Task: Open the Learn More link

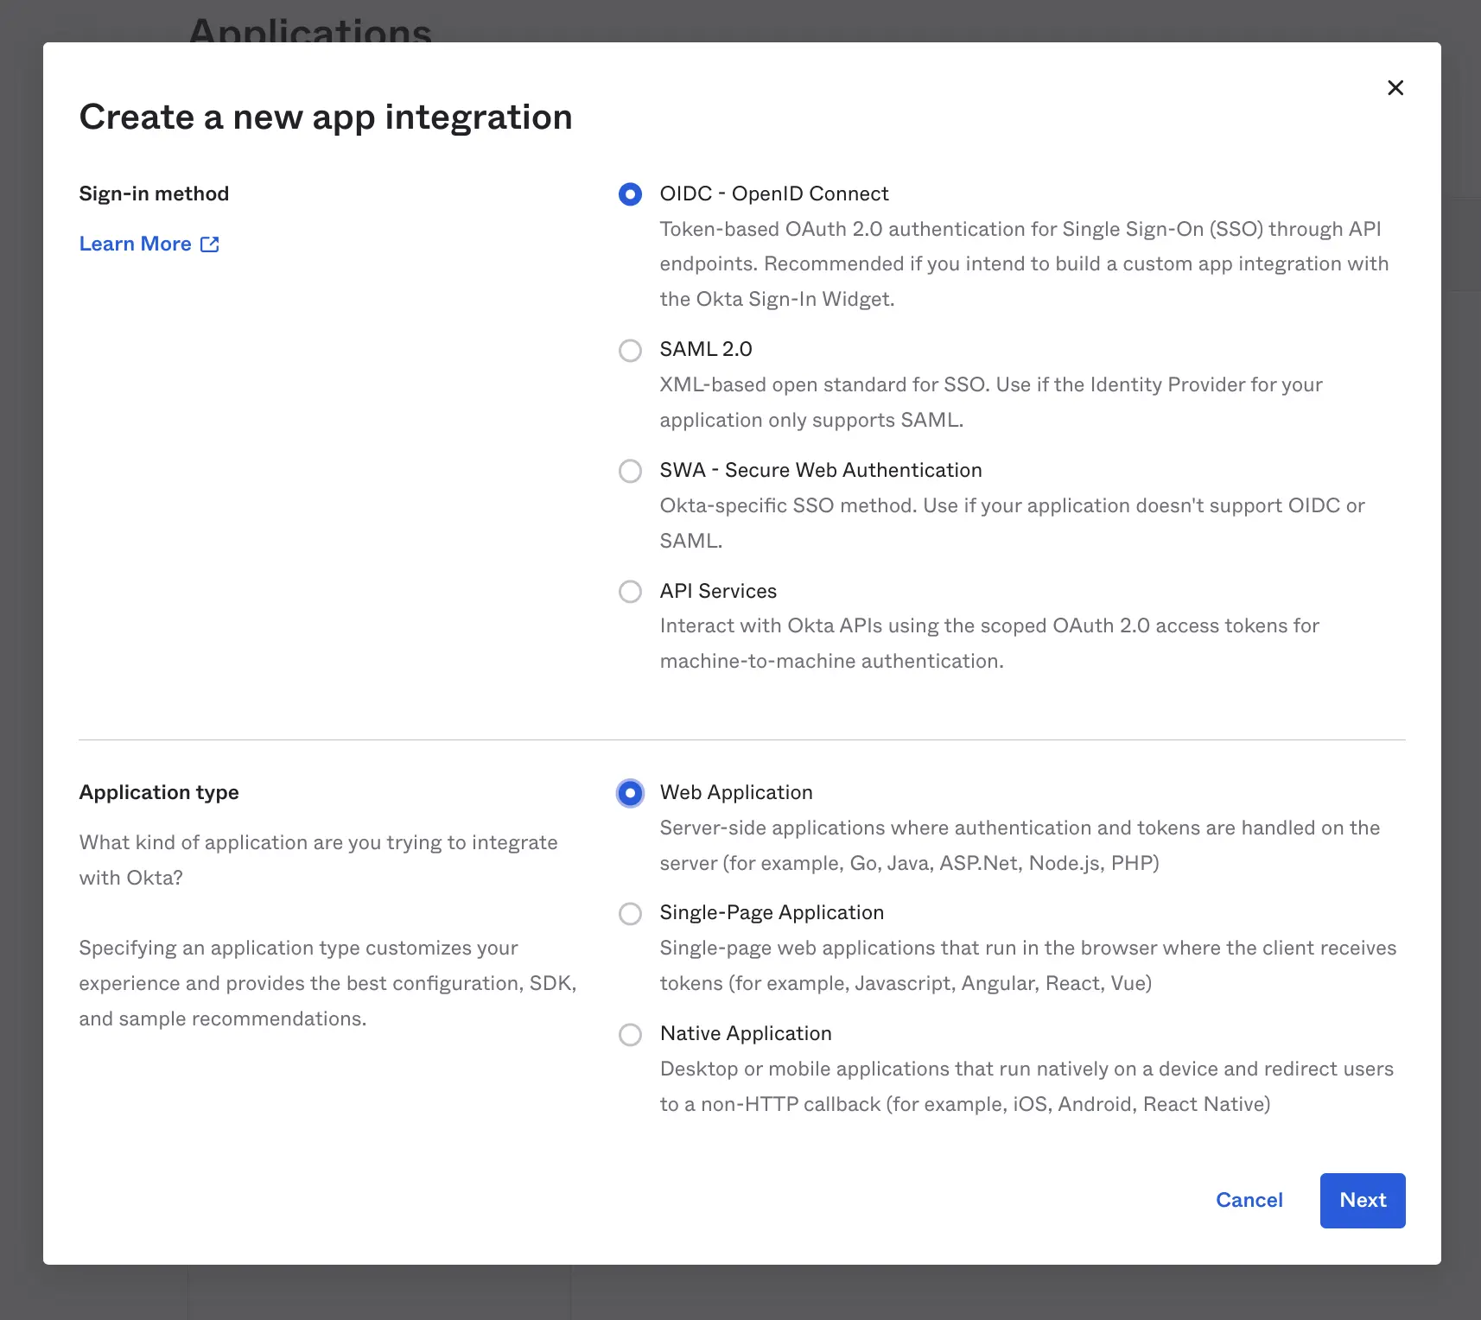Action: (x=135, y=244)
